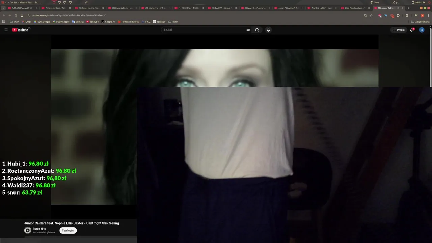Open the Roton Hits channel avatar
Image resolution: width=432 pixels, height=243 pixels.
pos(28,231)
